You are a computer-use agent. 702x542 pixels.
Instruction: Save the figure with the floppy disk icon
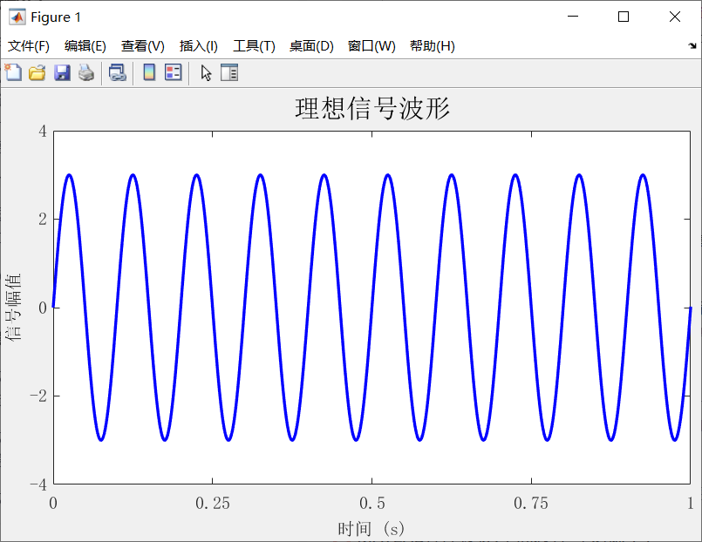62,72
